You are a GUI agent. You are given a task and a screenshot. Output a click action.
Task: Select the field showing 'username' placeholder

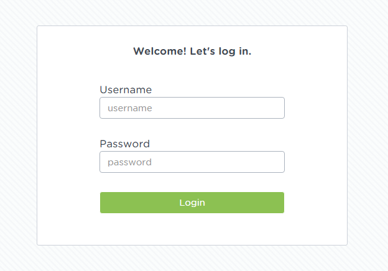pos(192,108)
